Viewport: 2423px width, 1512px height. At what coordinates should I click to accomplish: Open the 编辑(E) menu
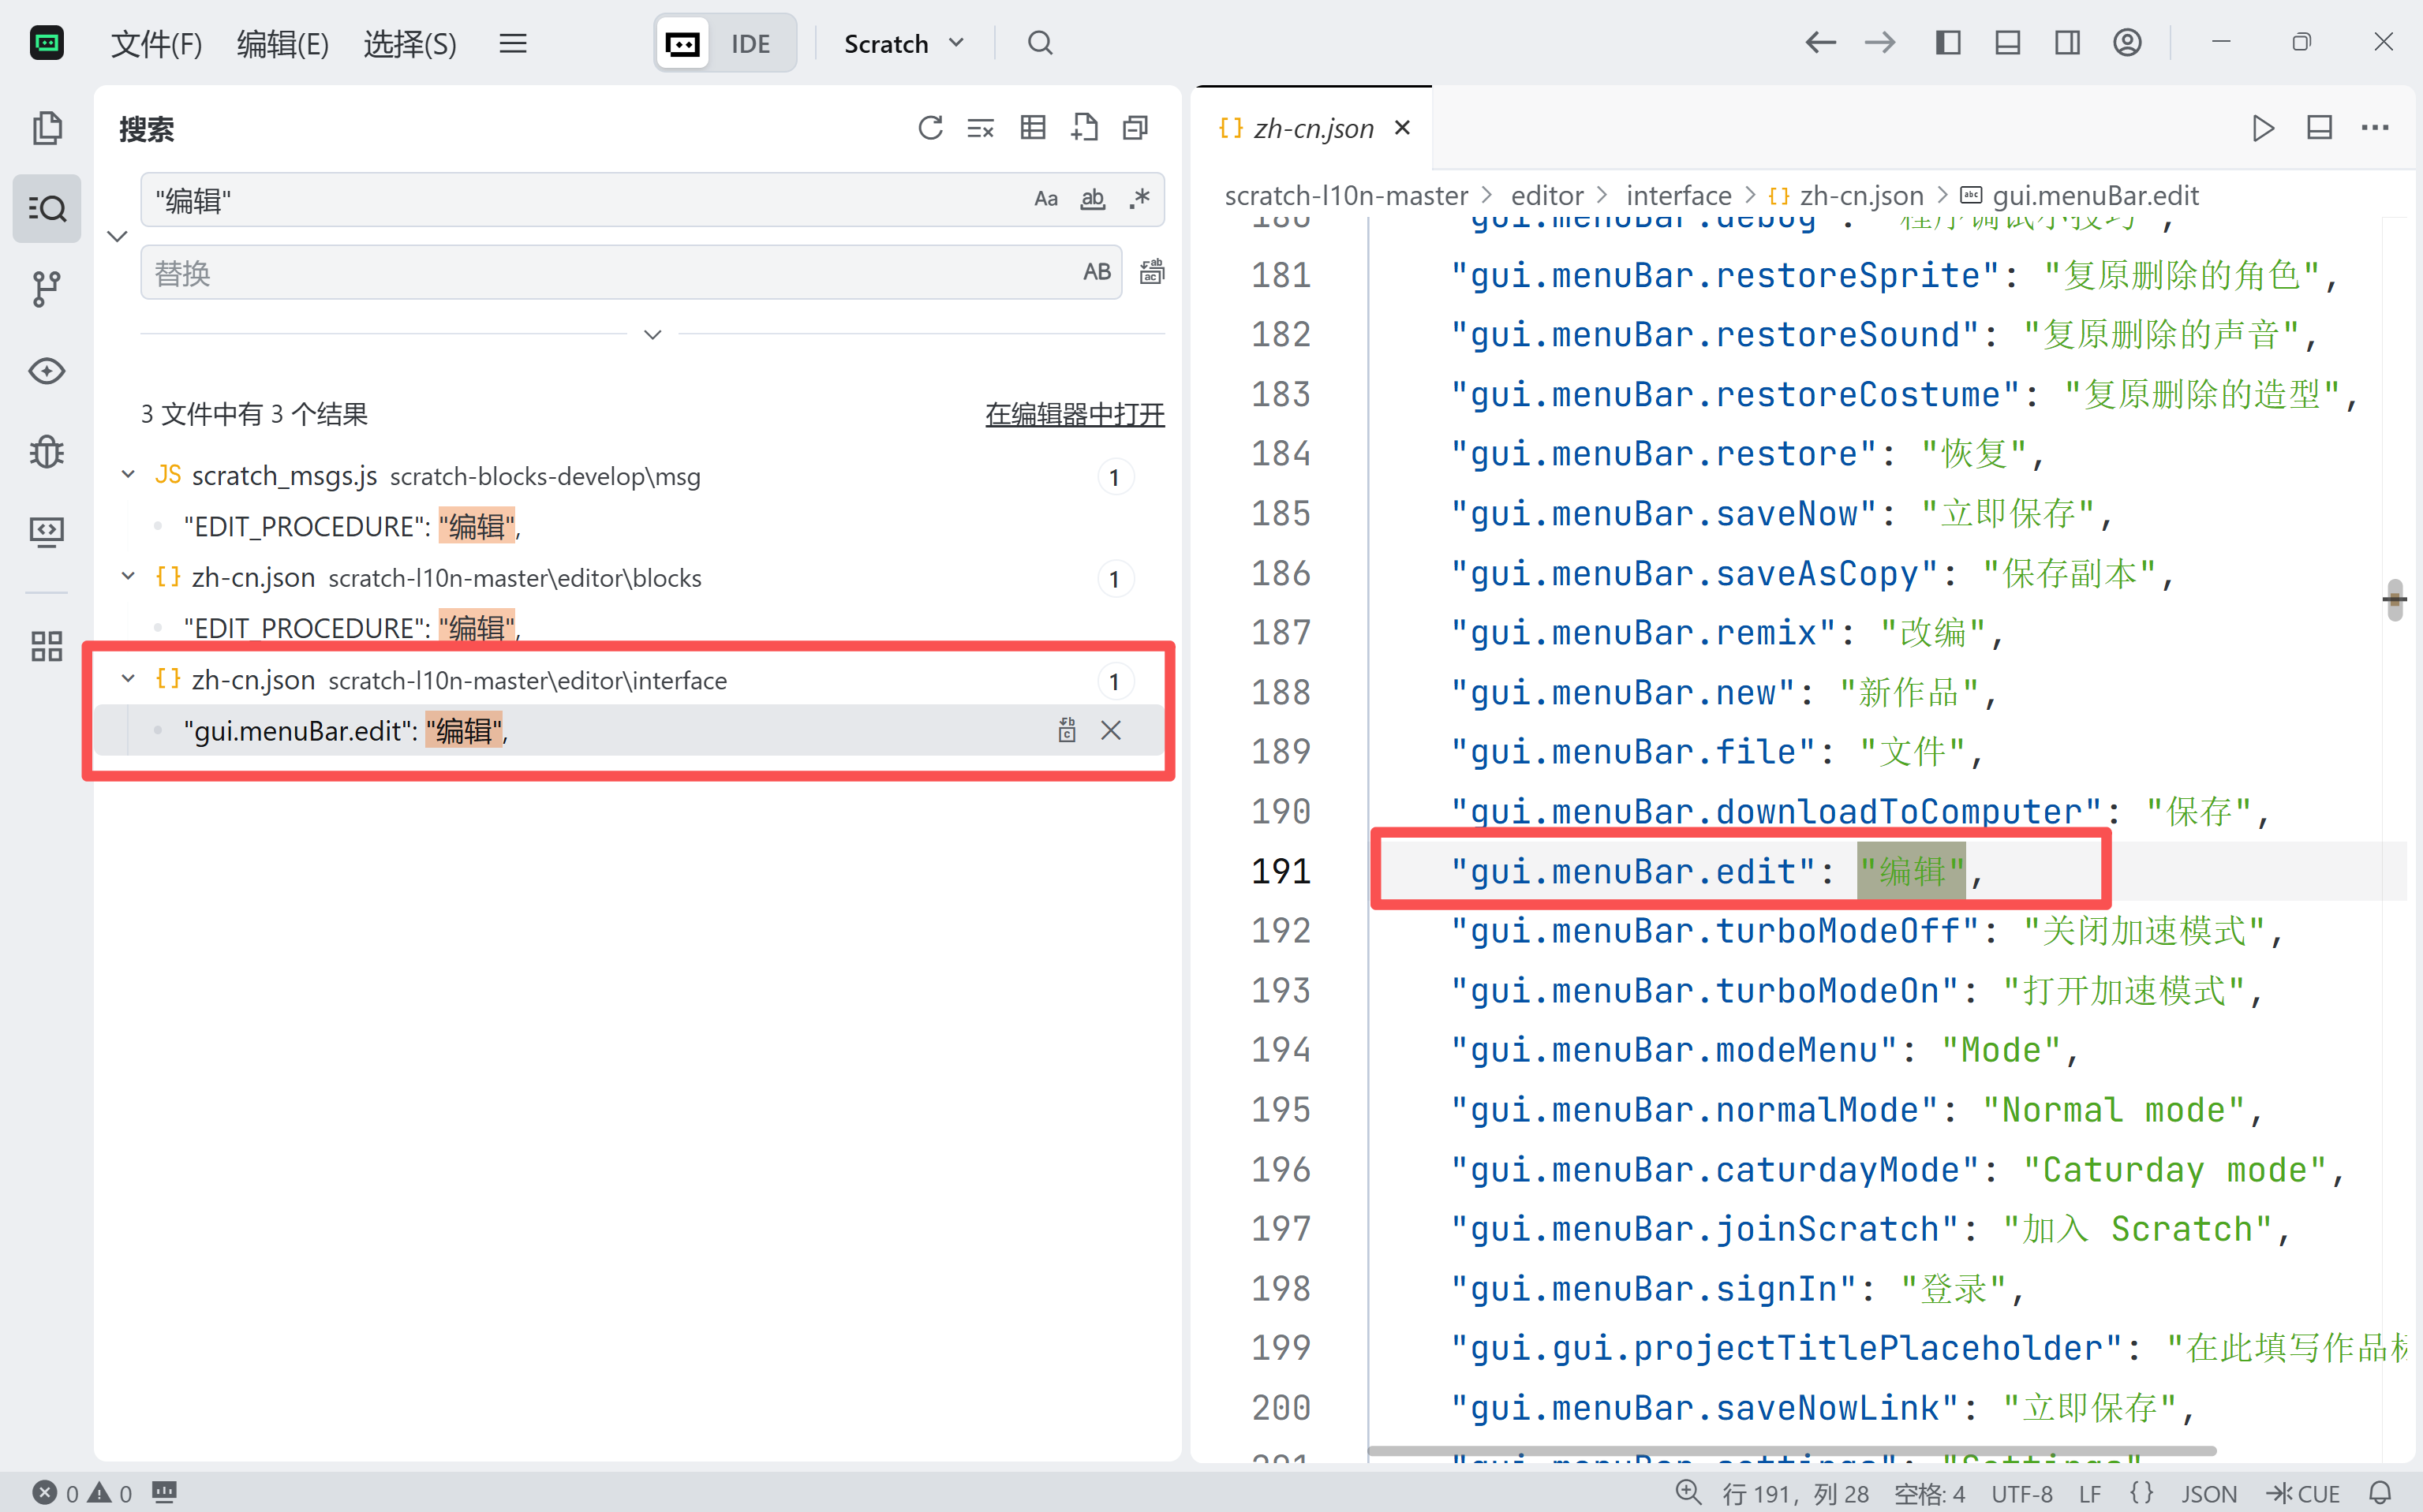pos(282,43)
